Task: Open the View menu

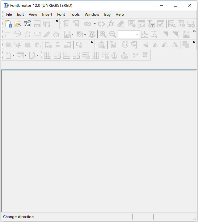Action: [x=33, y=15]
